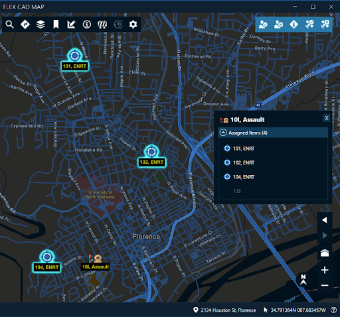340x317 pixels.
Task: Open the bookmarks tool
Action: click(x=56, y=25)
